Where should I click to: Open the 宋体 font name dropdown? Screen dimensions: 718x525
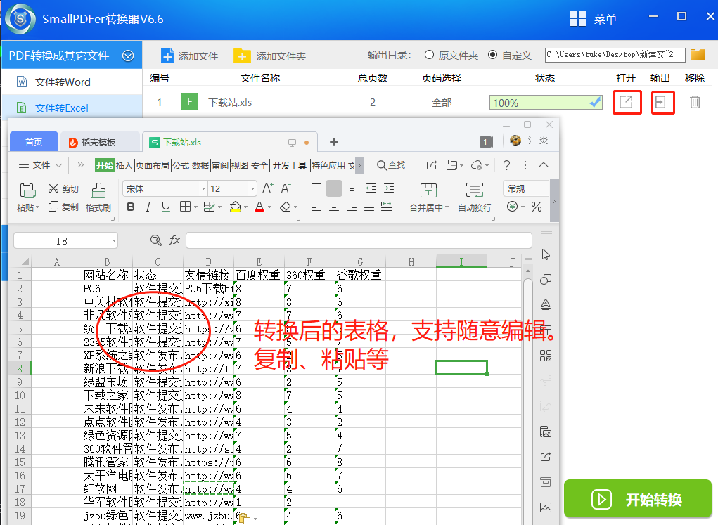click(x=203, y=188)
